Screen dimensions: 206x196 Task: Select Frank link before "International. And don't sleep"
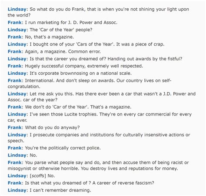[x=15, y=80]
